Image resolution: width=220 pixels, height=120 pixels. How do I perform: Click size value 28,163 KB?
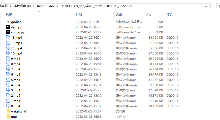(x=155, y=38)
